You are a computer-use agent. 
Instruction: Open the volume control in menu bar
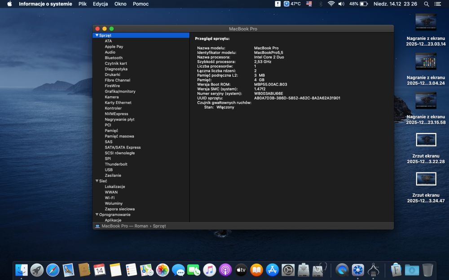[341, 4]
